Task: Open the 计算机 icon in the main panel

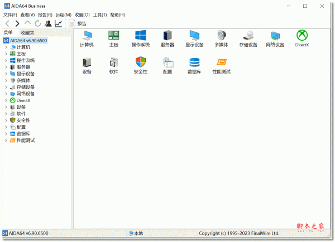Action: (87, 38)
